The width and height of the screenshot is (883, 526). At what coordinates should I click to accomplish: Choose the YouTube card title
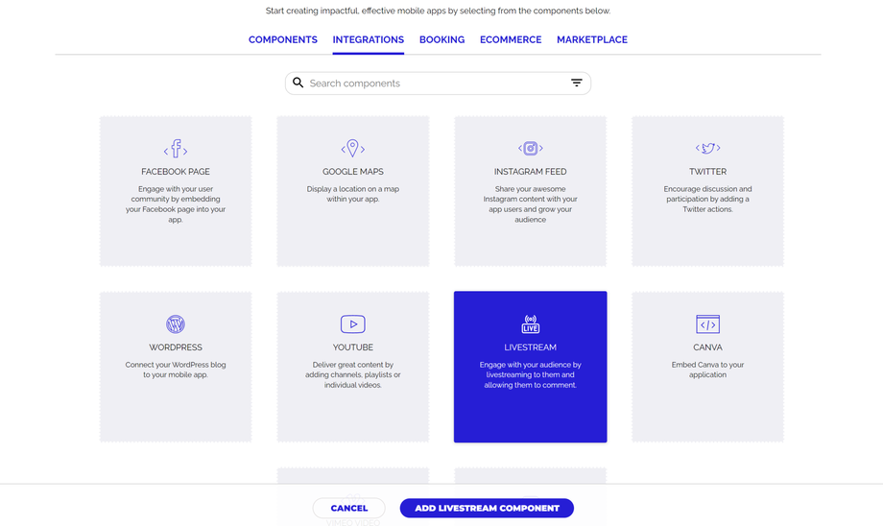point(353,347)
